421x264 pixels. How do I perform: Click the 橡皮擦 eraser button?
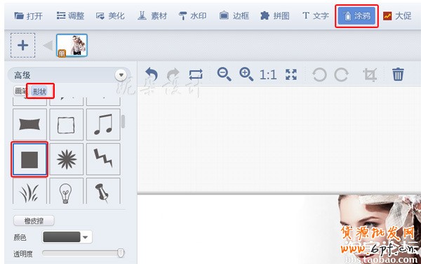click(34, 220)
